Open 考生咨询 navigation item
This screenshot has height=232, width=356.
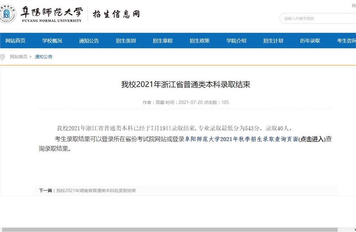coord(346,41)
